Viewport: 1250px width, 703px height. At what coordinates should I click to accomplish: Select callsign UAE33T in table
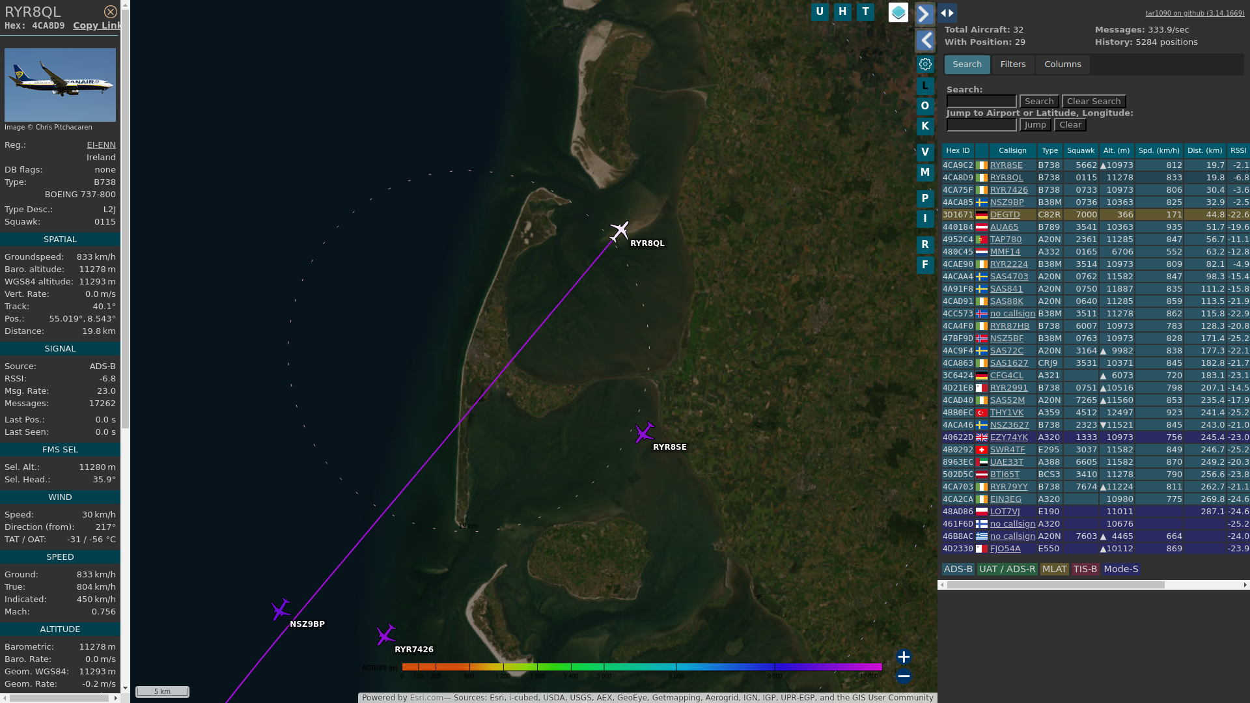(x=1007, y=462)
